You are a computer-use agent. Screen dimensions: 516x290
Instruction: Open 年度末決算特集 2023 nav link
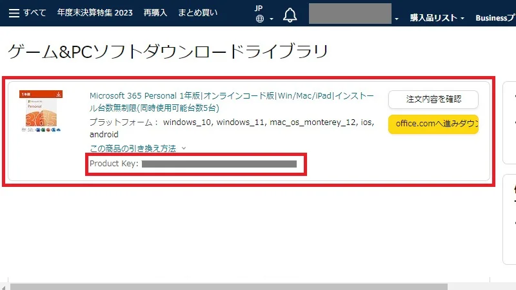[95, 13]
